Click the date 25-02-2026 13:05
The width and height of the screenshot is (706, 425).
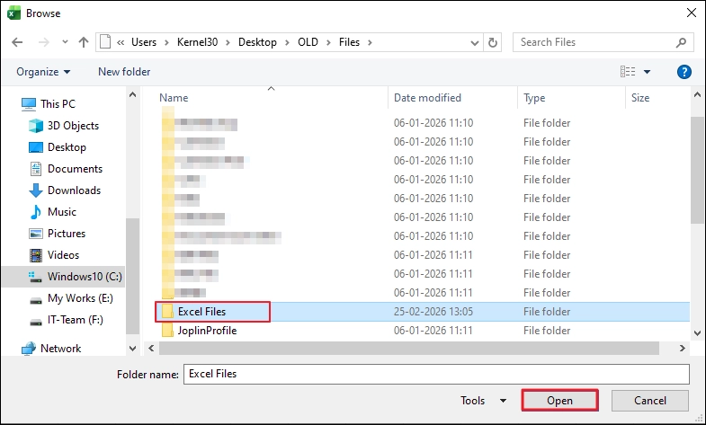coord(433,312)
